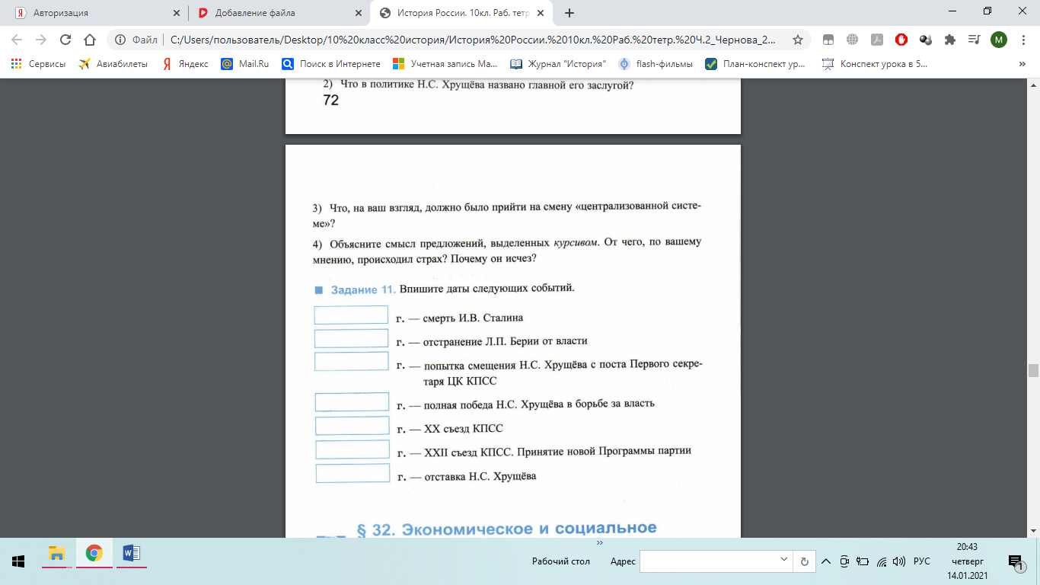Open the Журнал "История" bookmark
Image resolution: width=1040 pixels, height=585 pixels.
(559, 64)
